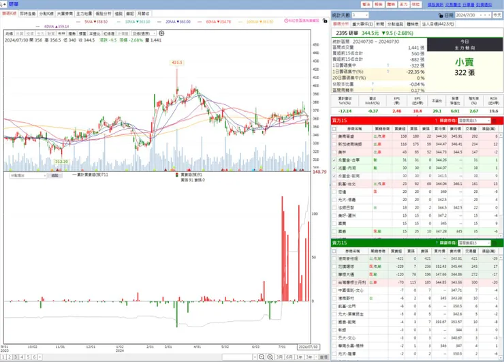Click green square icon in 賣方15 header
504x362 pixels.
tap(494, 243)
